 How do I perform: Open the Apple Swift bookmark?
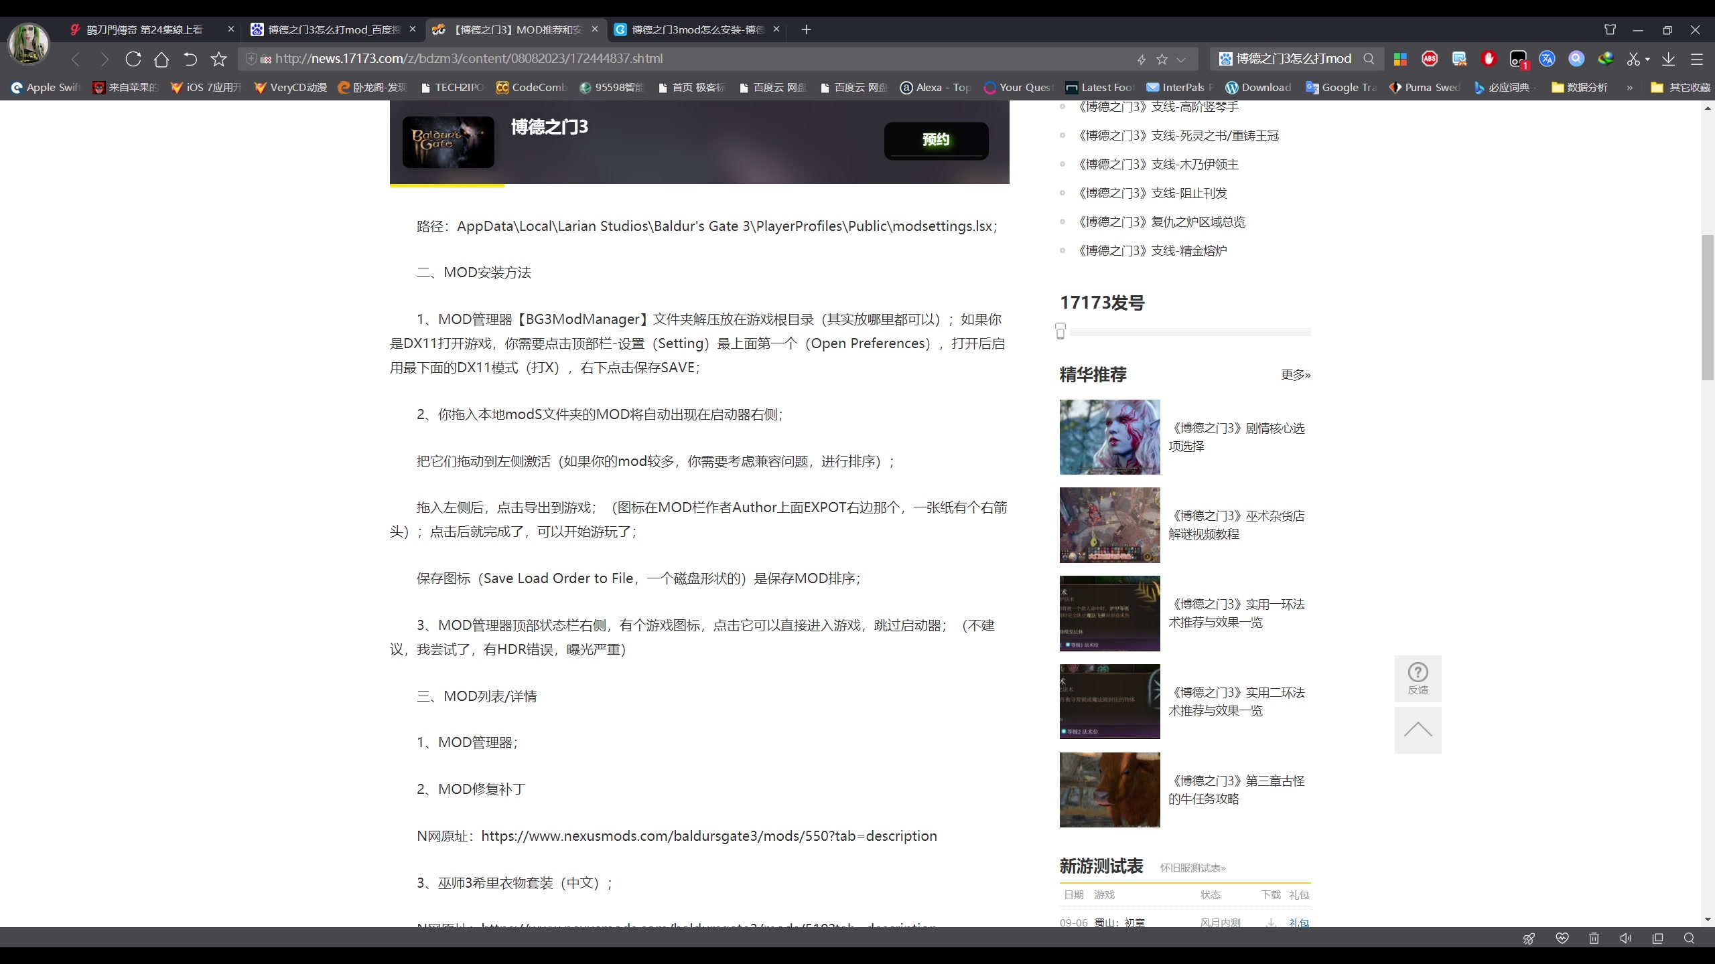click(x=47, y=88)
